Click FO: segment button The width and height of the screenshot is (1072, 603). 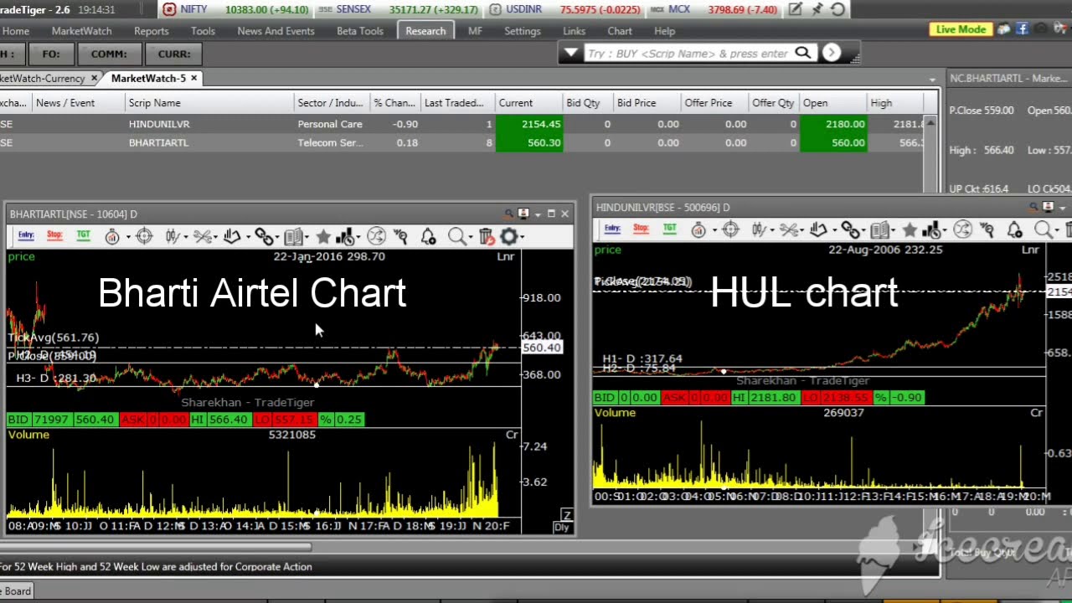[x=50, y=54]
